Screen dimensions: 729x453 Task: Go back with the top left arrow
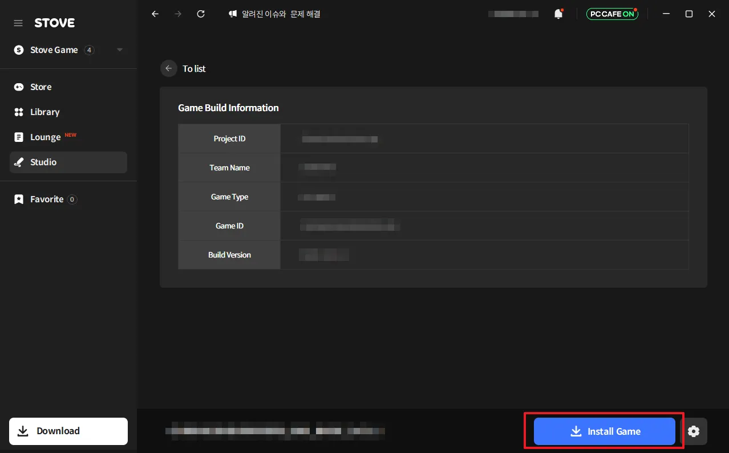coord(155,14)
